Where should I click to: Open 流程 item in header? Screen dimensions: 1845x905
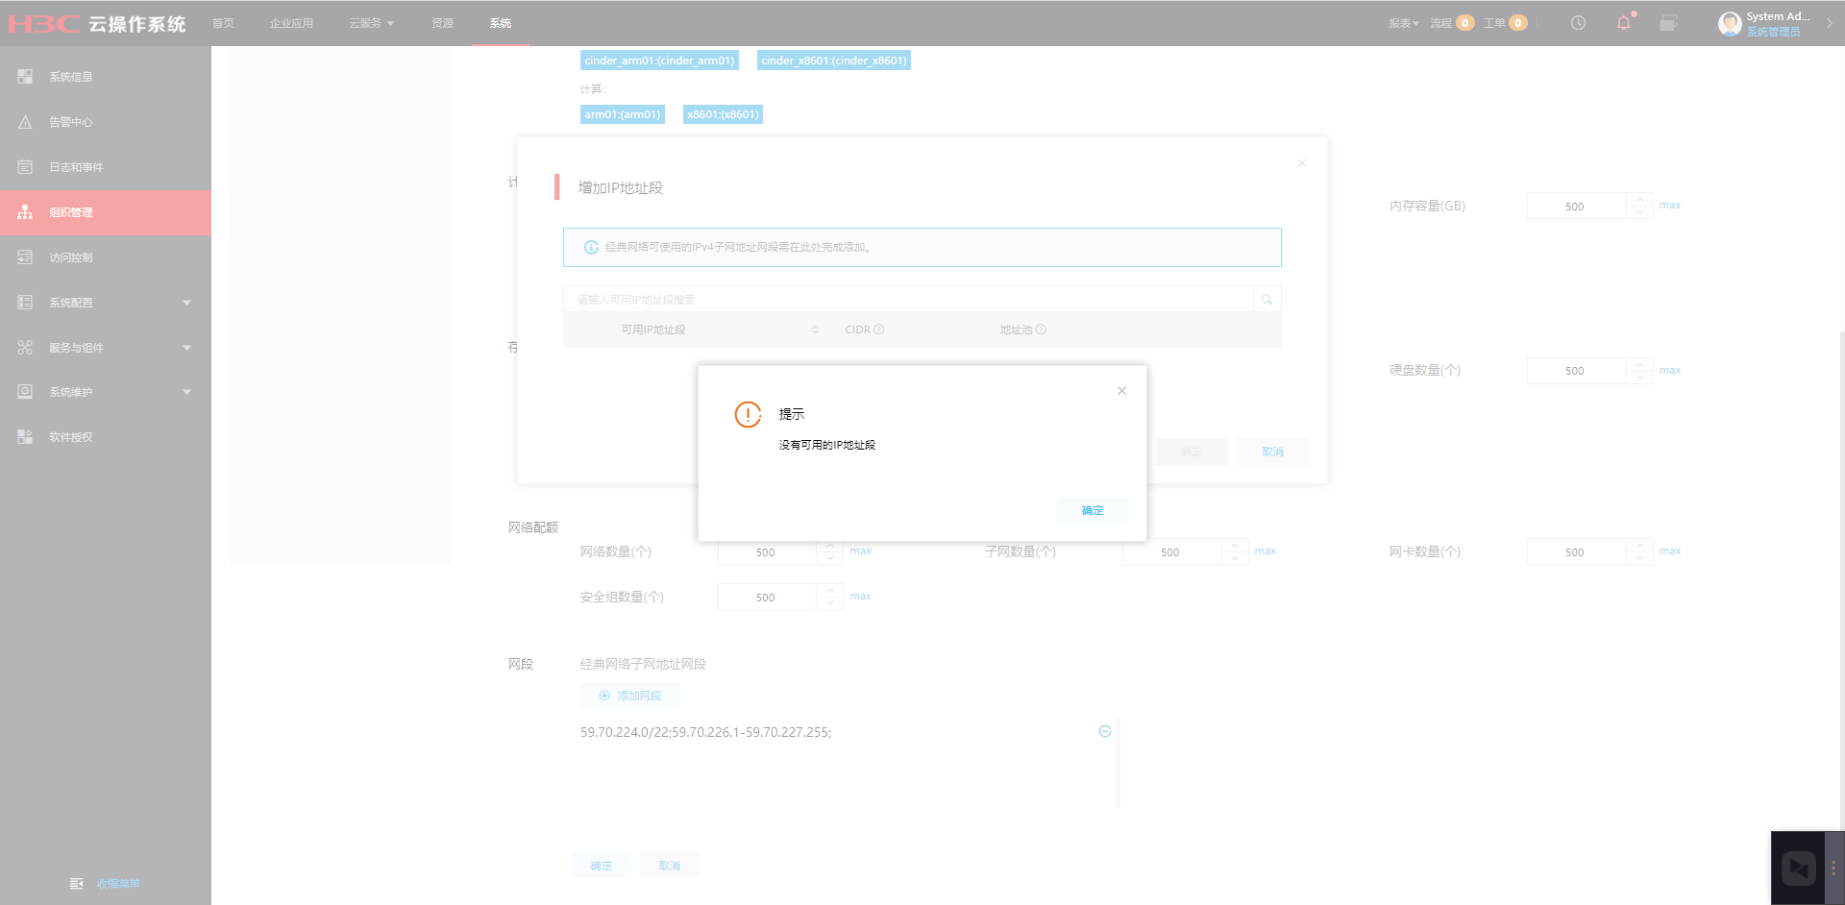[1452, 23]
